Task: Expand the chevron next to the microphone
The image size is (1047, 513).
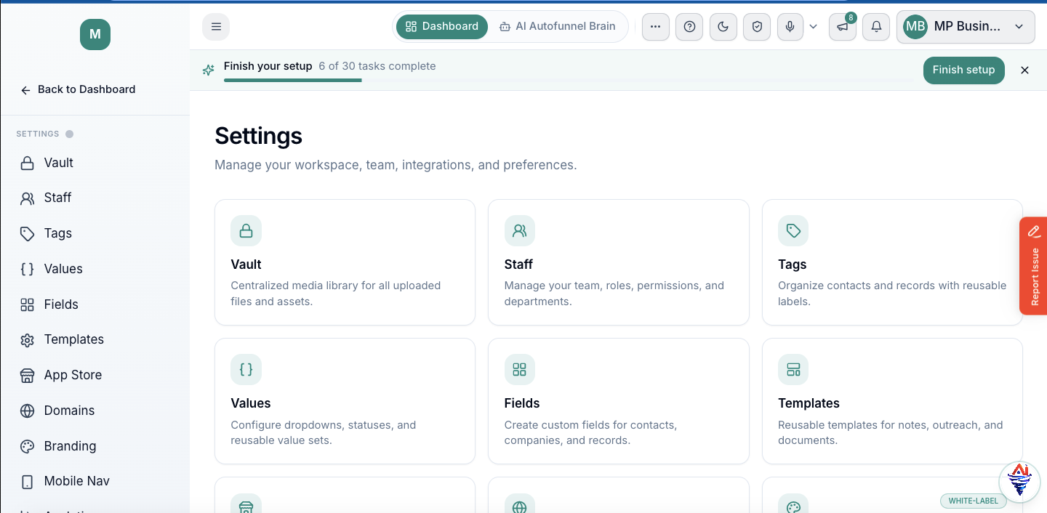Action: [x=813, y=27]
